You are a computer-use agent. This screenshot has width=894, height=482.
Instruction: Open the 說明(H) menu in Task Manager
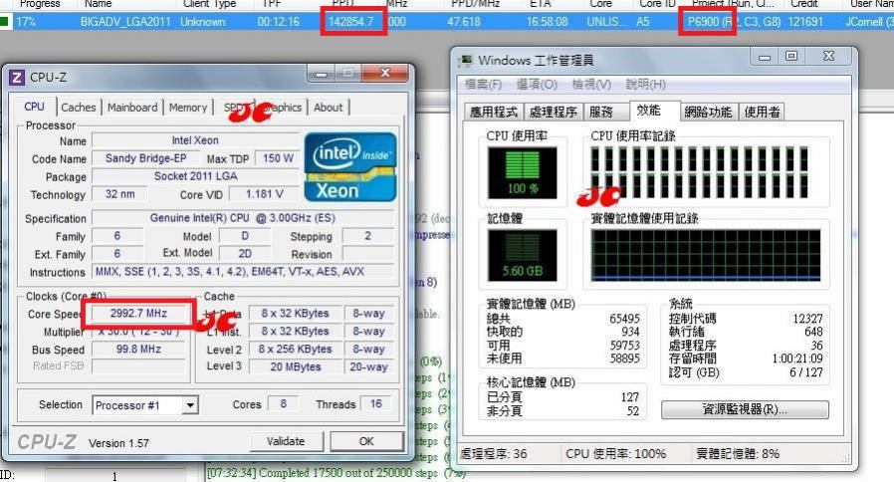click(645, 85)
